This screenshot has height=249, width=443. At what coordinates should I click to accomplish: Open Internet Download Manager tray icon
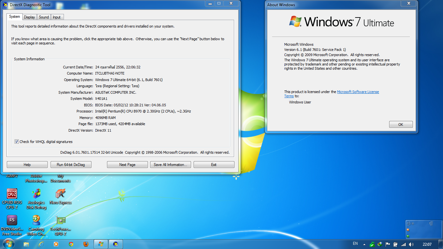tap(380, 244)
